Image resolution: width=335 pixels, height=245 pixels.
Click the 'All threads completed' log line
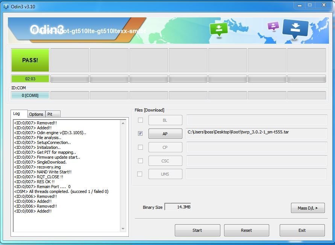click(x=61, y=191)
